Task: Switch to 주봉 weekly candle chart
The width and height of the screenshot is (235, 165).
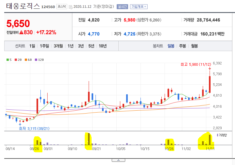Action: (x=183, y=46)
